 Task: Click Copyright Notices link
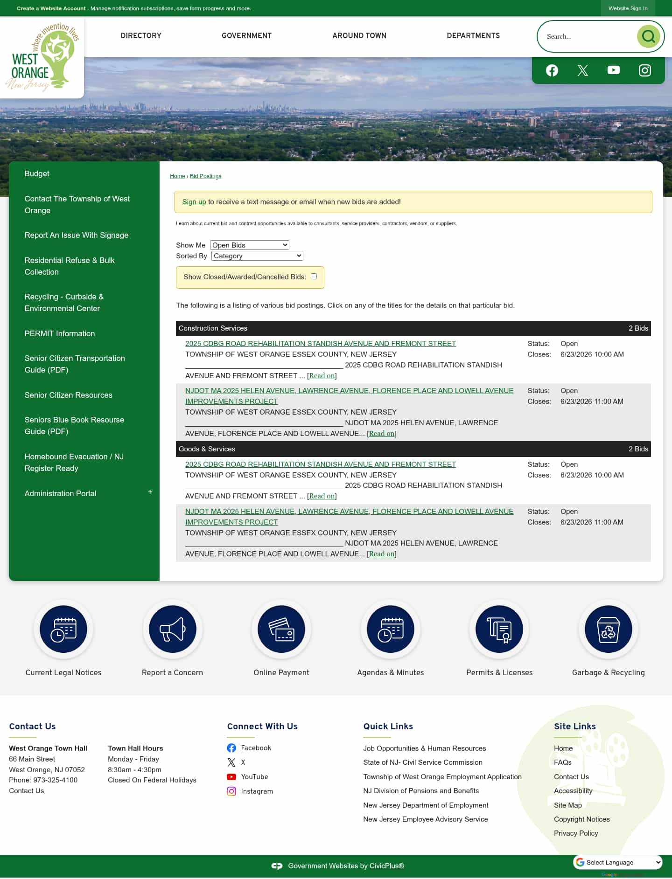tap(582, 819)
